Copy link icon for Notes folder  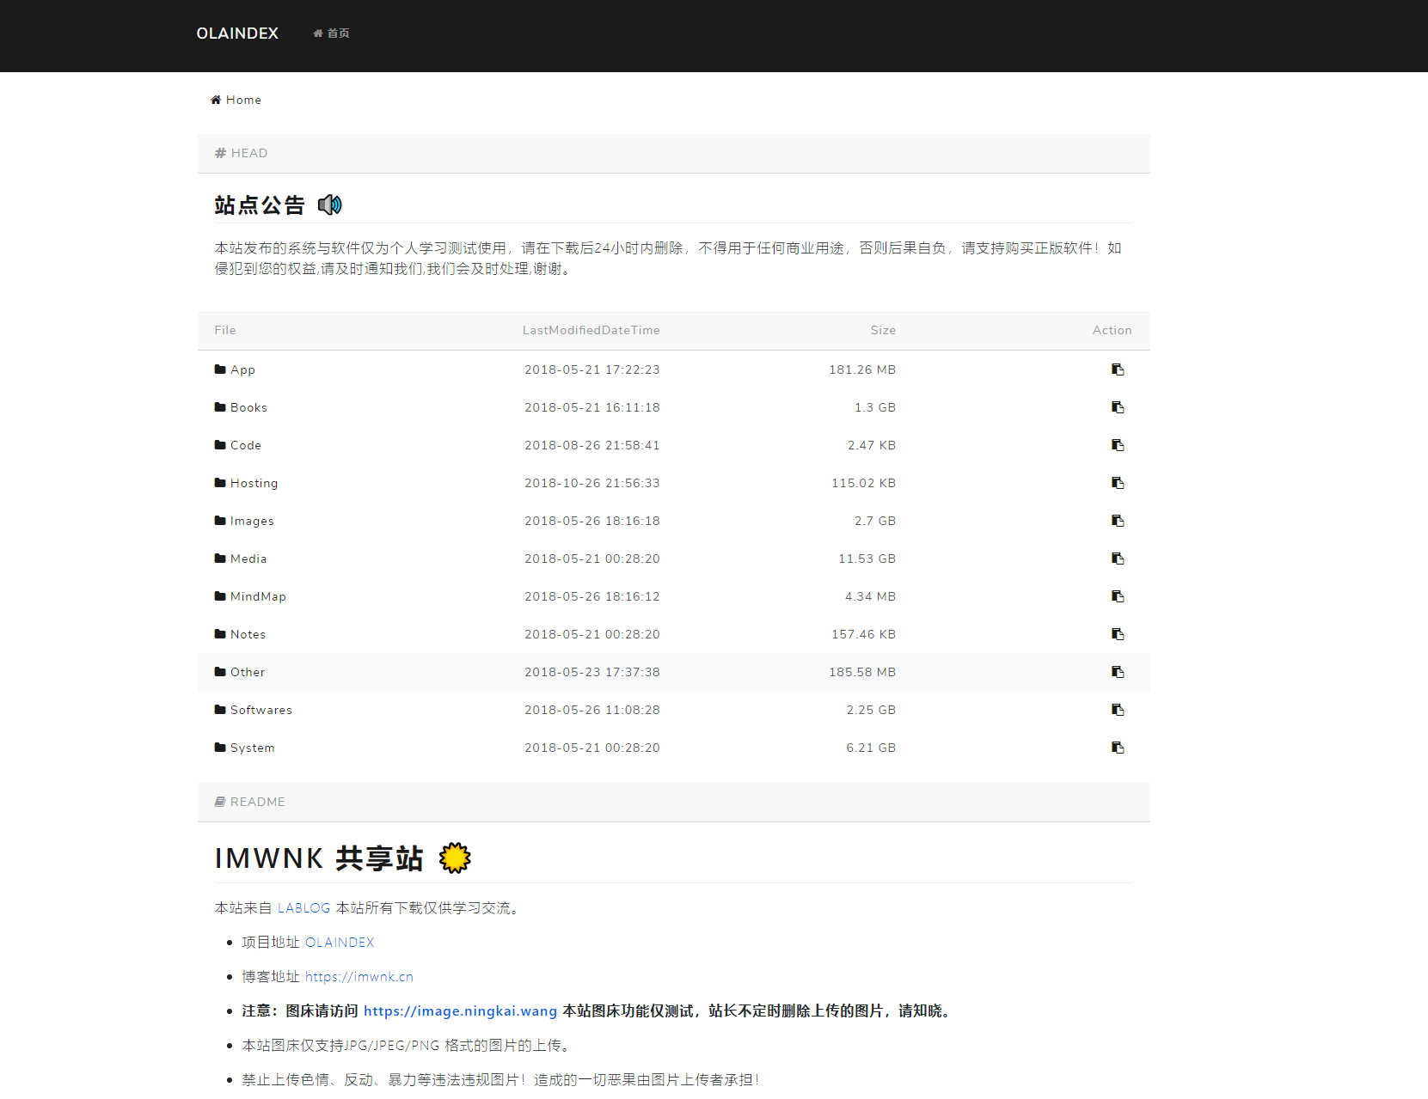pyautogui.click(x=1118, y=634)
